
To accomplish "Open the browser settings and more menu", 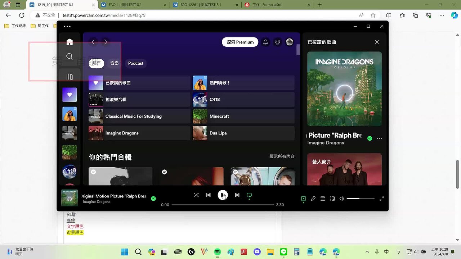I will (x=442, y=15).
